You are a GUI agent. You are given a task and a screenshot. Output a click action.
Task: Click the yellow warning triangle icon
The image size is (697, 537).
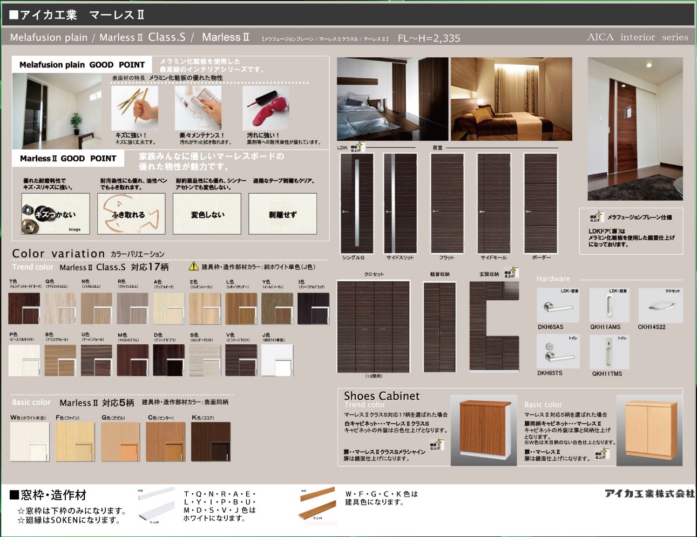click(193, 266)
